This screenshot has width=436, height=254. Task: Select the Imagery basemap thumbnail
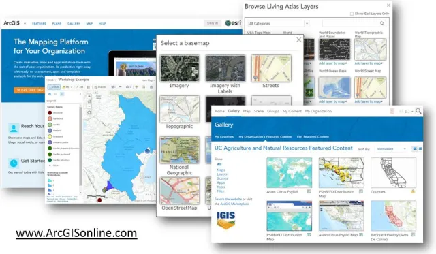click(x=180, y=68)
